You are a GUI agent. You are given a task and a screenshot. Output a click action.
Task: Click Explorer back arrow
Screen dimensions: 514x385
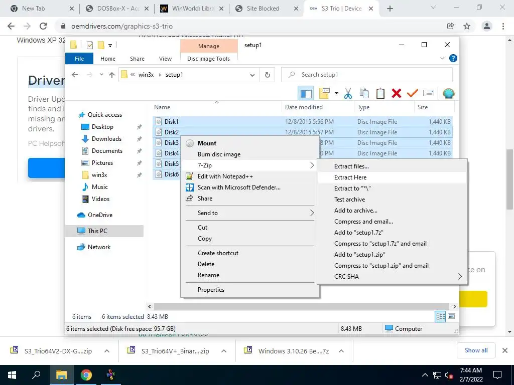pyautogui.click(x=75, y=75)
